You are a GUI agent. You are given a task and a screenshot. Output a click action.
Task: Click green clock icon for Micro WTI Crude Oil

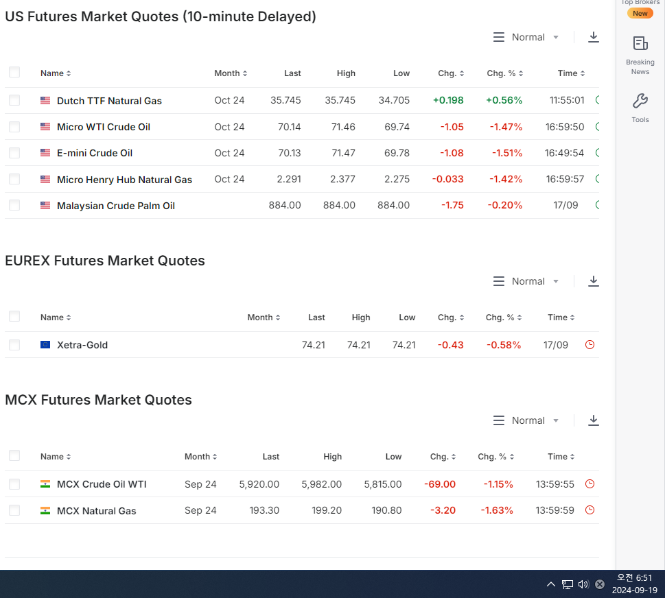point(597,126)
